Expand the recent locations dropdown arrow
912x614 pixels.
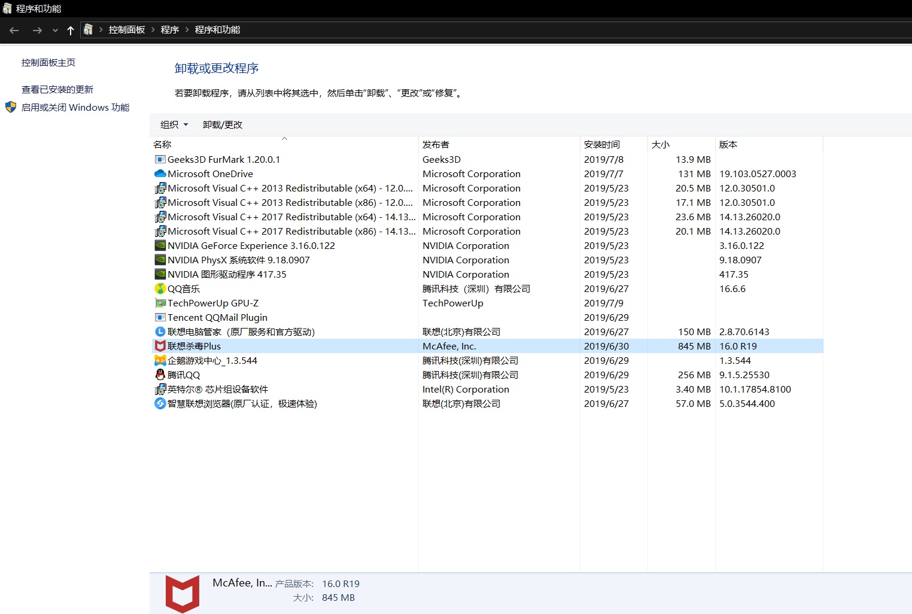coord(55,30)
